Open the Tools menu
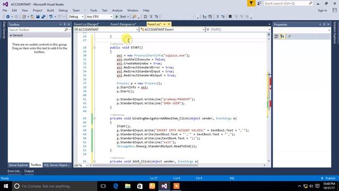Screen dimensions: 339x191 (x=93, y=11)
